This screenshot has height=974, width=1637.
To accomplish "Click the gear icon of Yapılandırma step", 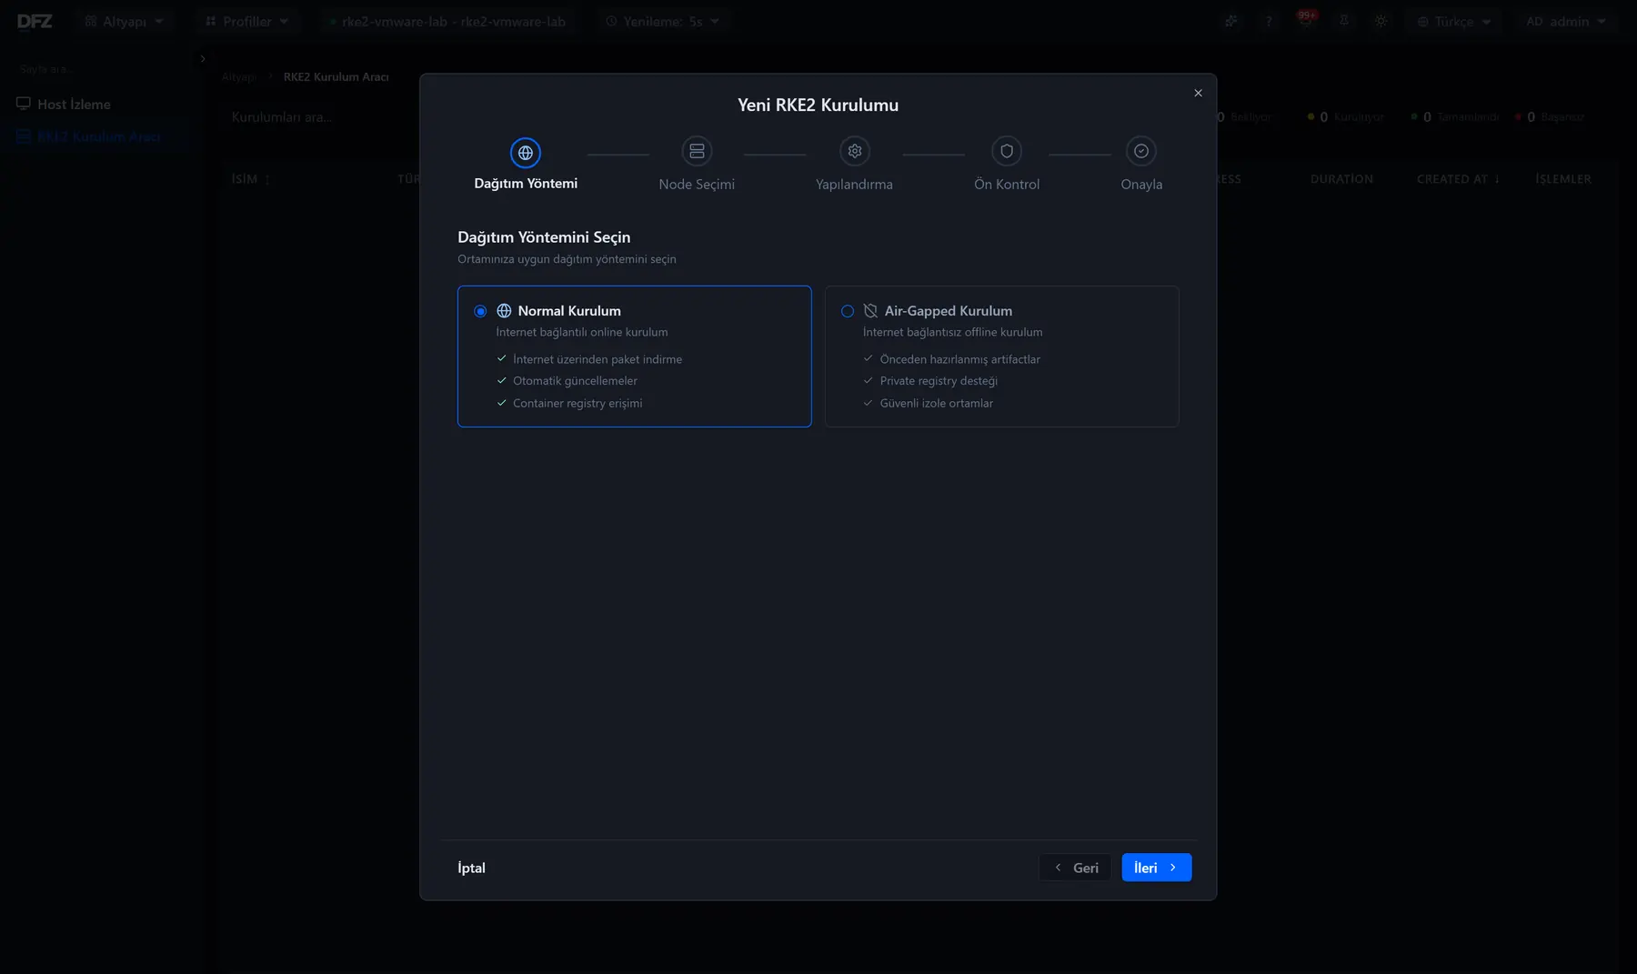I will point(854,151).
